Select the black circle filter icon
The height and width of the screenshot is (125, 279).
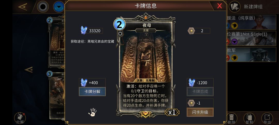pos(43,7)
